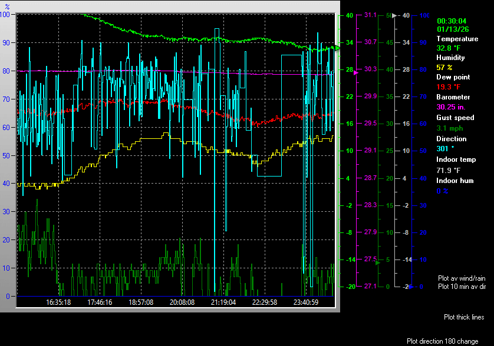
Task: Click the magenta barometer pointer arrow
Action: click(355, 72)
